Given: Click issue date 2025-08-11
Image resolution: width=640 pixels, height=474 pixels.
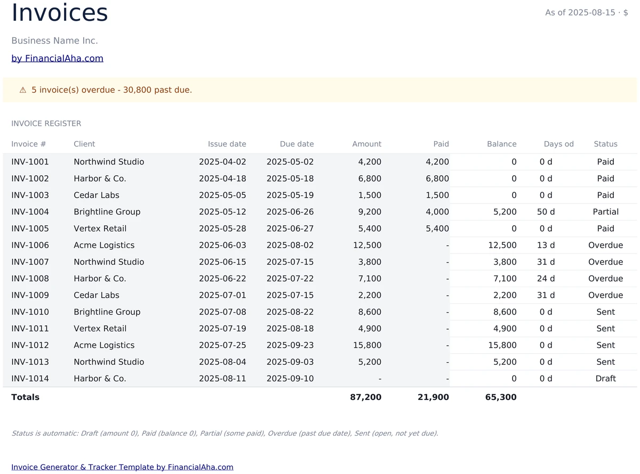Looking at the screenshot, I should coord(222,379).
